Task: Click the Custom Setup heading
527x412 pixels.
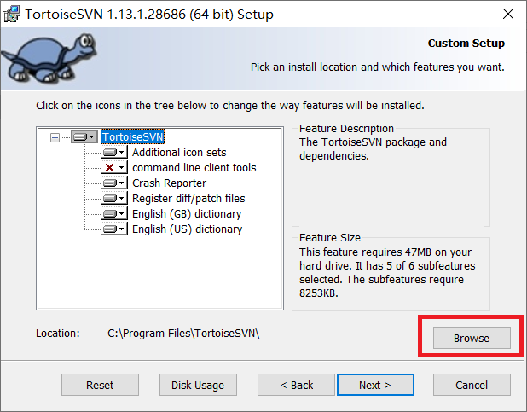Action: [x=466, y=43]
